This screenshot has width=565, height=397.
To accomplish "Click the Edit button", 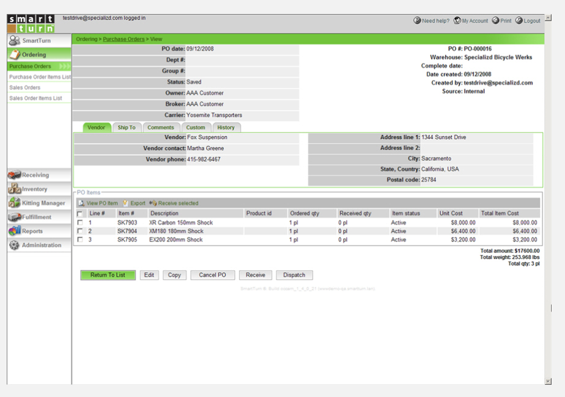I will pos(149,275).
